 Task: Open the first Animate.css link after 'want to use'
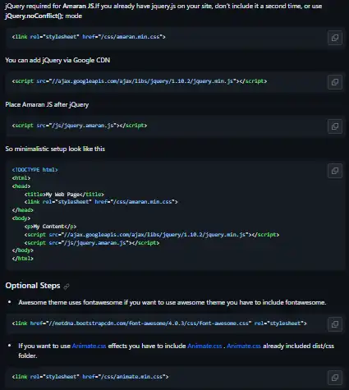click(89, 346)
